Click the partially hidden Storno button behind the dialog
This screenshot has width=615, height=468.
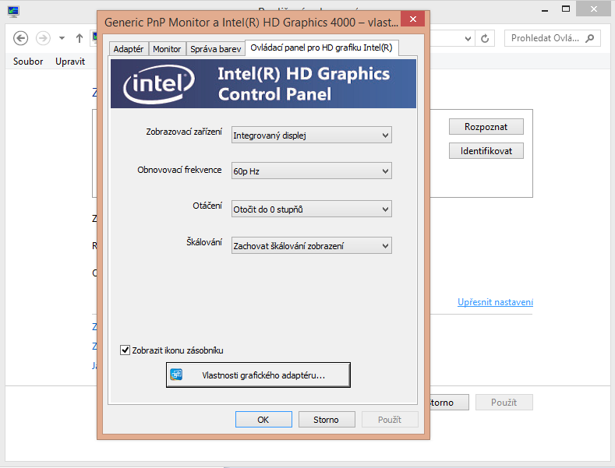pyautogui.click(x=449, y=402)
